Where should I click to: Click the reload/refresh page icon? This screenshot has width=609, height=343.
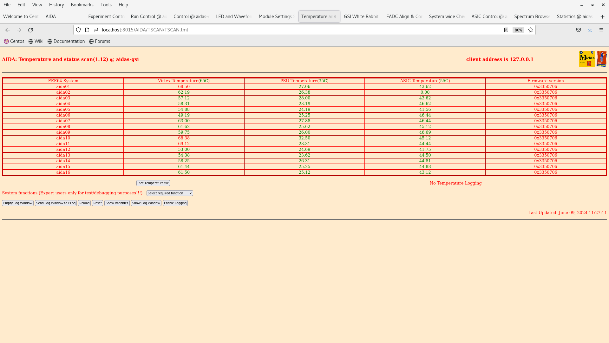pyautogui.click(x=30, y=30)
